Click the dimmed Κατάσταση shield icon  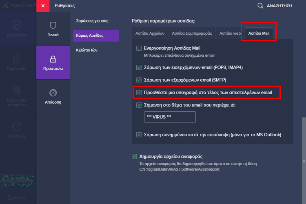pyautogui.click(x=16, y=25)
